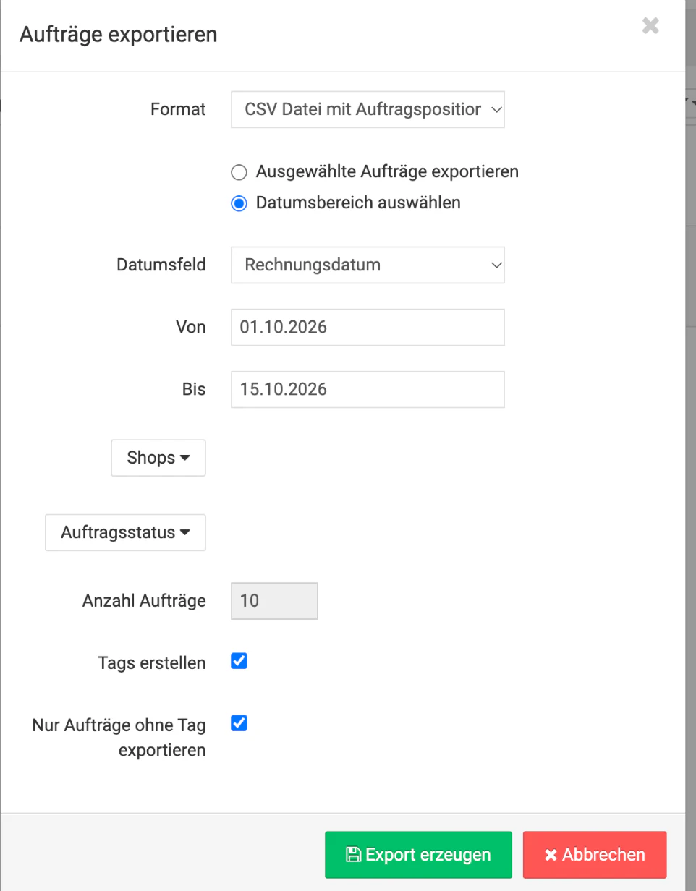696x891 pixels.
Task: Click the Format label text
Action: [x=178, y=109]
